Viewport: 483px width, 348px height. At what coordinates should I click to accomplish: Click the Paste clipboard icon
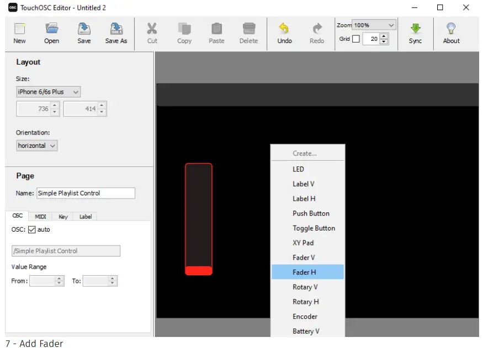(216, 29)
